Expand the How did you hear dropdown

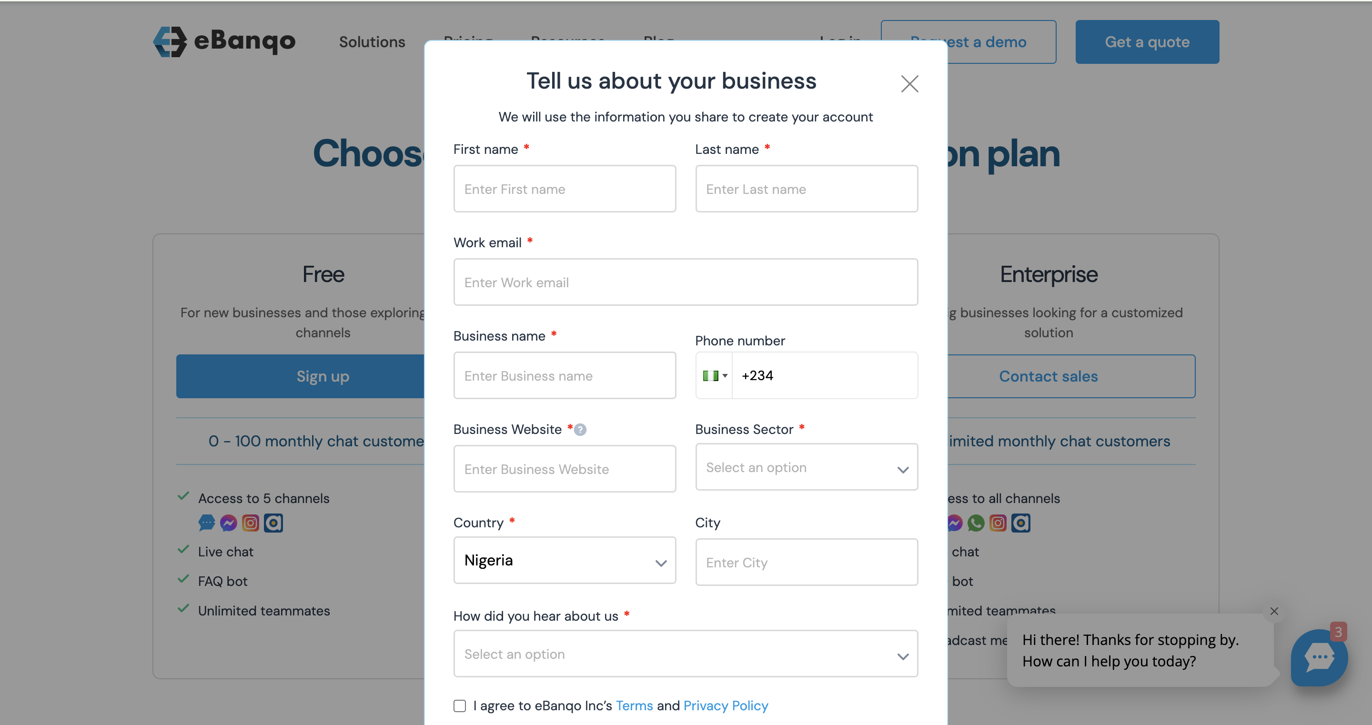(686, 654)
